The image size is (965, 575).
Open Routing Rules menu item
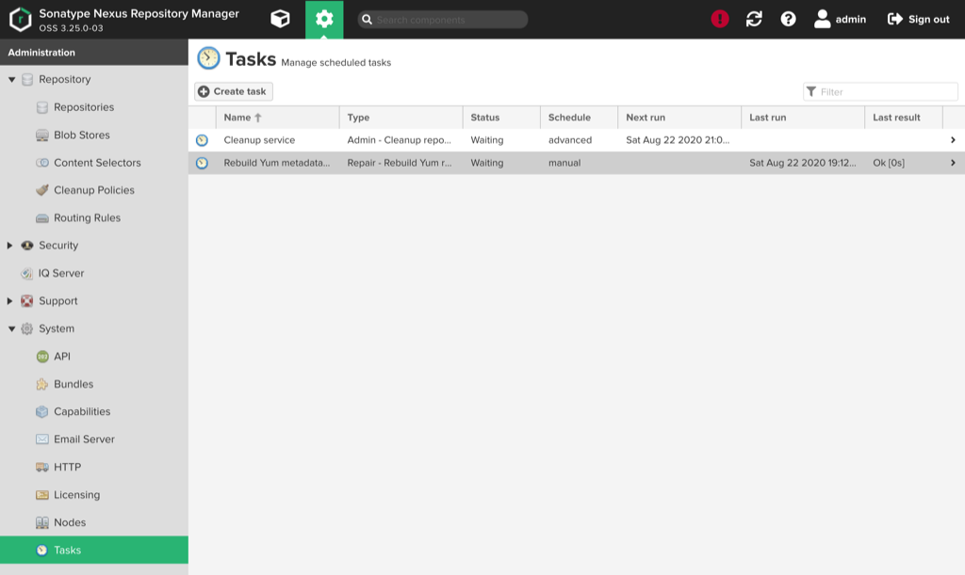coord(87,218)
